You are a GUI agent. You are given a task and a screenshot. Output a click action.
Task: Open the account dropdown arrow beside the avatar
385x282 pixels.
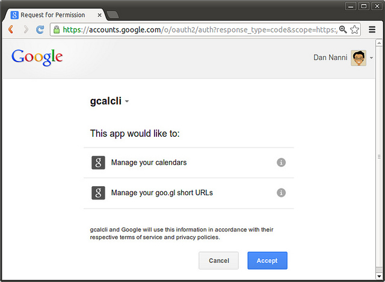[x=371, y=58]
